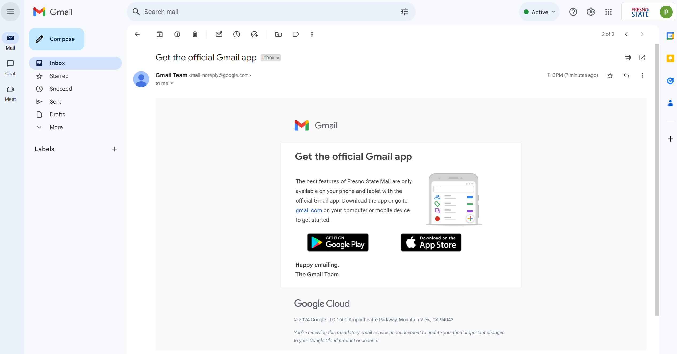Mark email as unread
The height and width of the screenshot is (354, 677).
click(219, 34)
